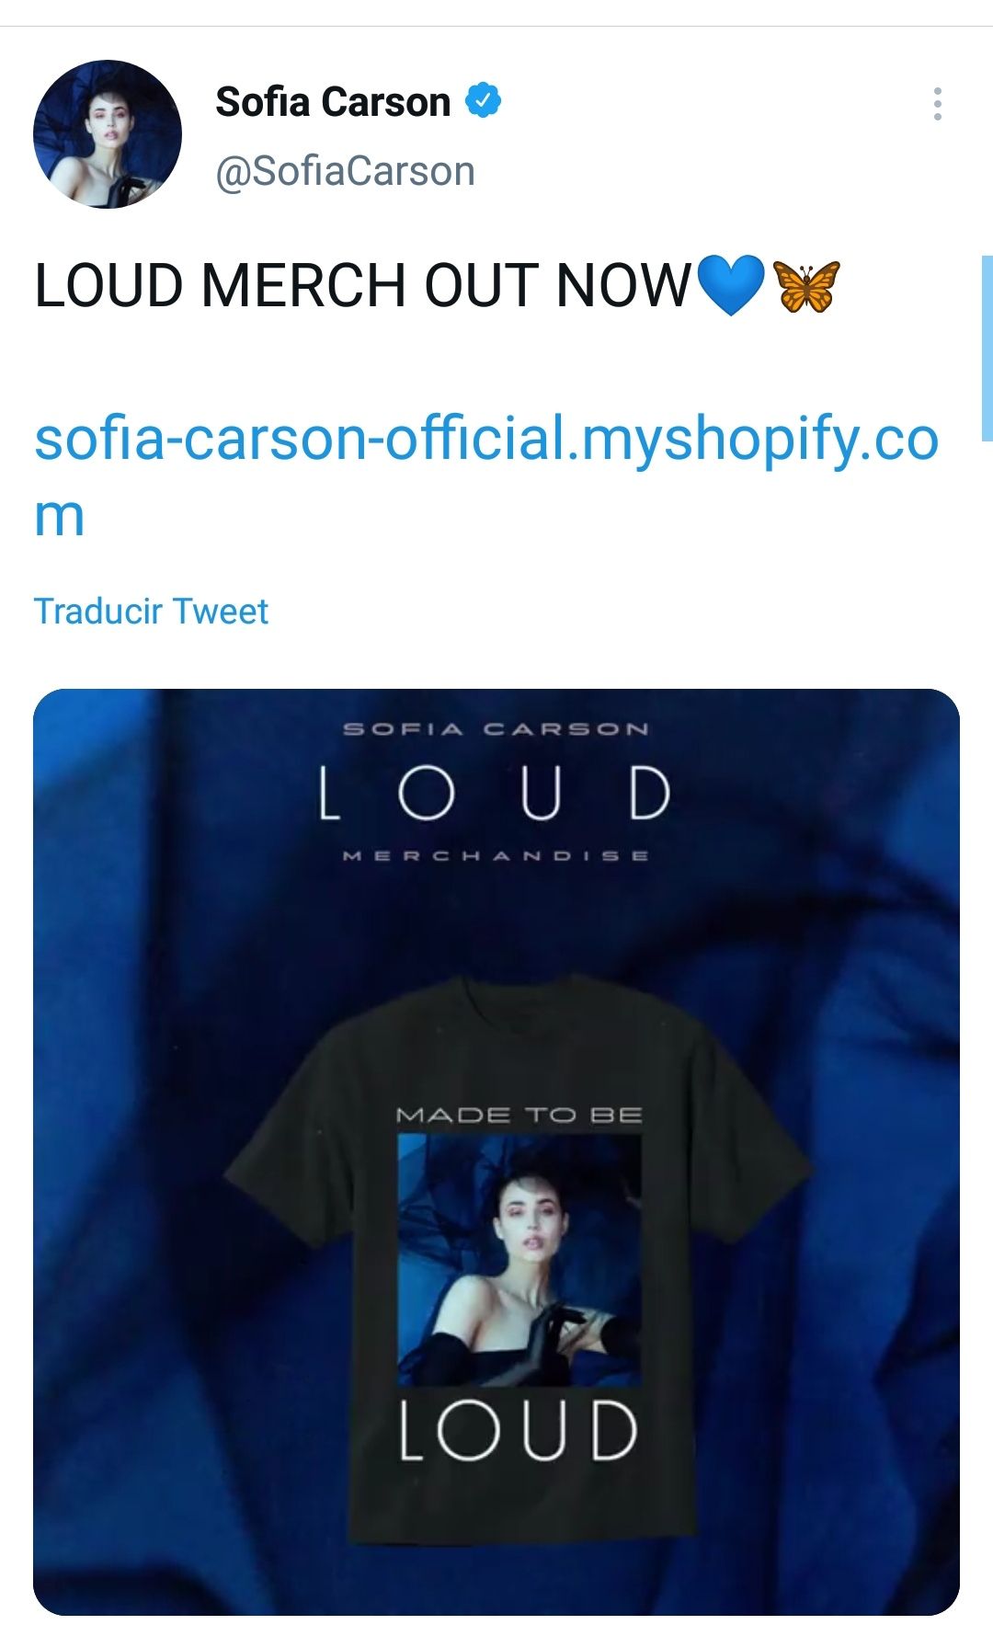Tap the portrait photo on the shirt
The width and height of the screenshot is (993, 1625).
519,1260
